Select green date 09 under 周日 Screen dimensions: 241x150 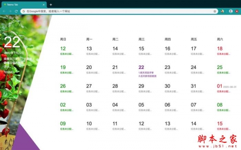[63, 124]
